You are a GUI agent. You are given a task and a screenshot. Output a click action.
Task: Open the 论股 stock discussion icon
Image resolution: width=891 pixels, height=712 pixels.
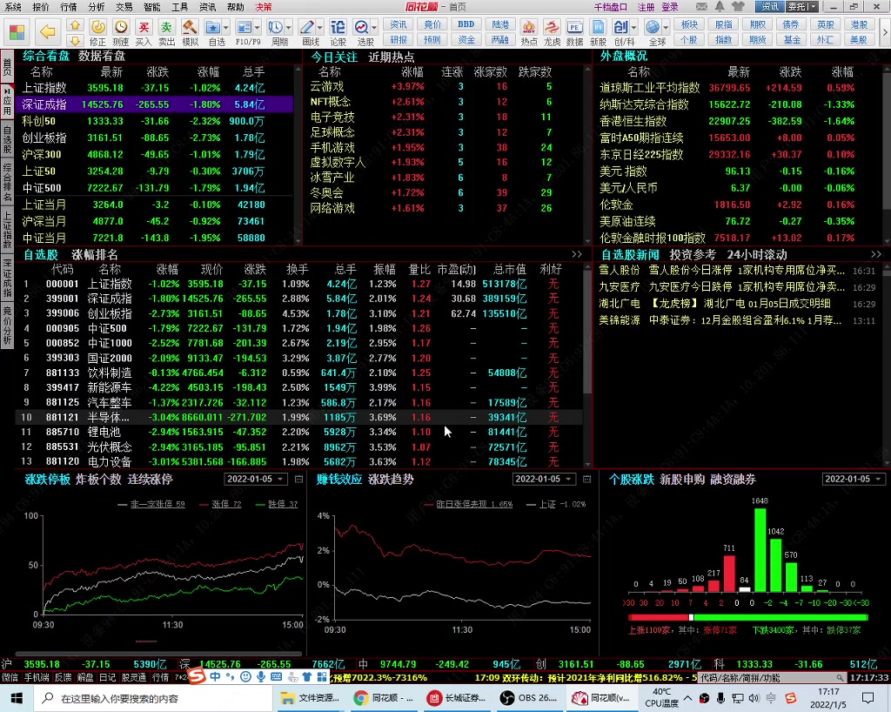tap(338, 33)
